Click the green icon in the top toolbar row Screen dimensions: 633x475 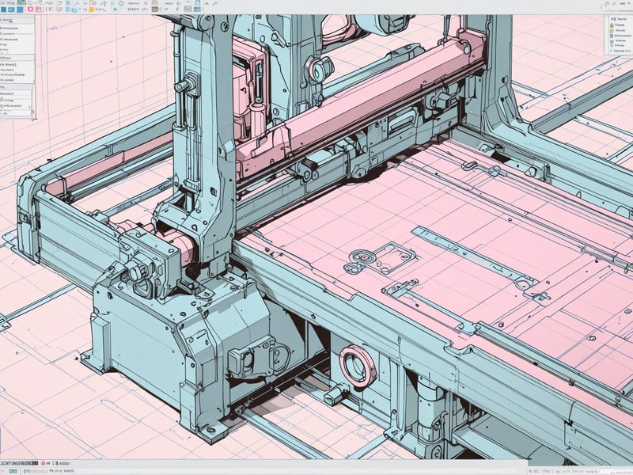coord(21,2)
